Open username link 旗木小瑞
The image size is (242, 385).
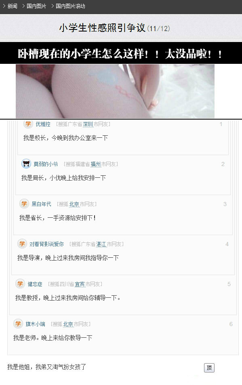pos(35,324)
